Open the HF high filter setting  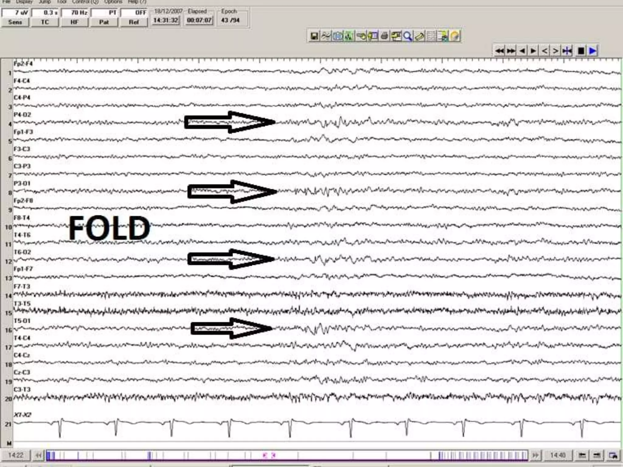click(75, 22)
